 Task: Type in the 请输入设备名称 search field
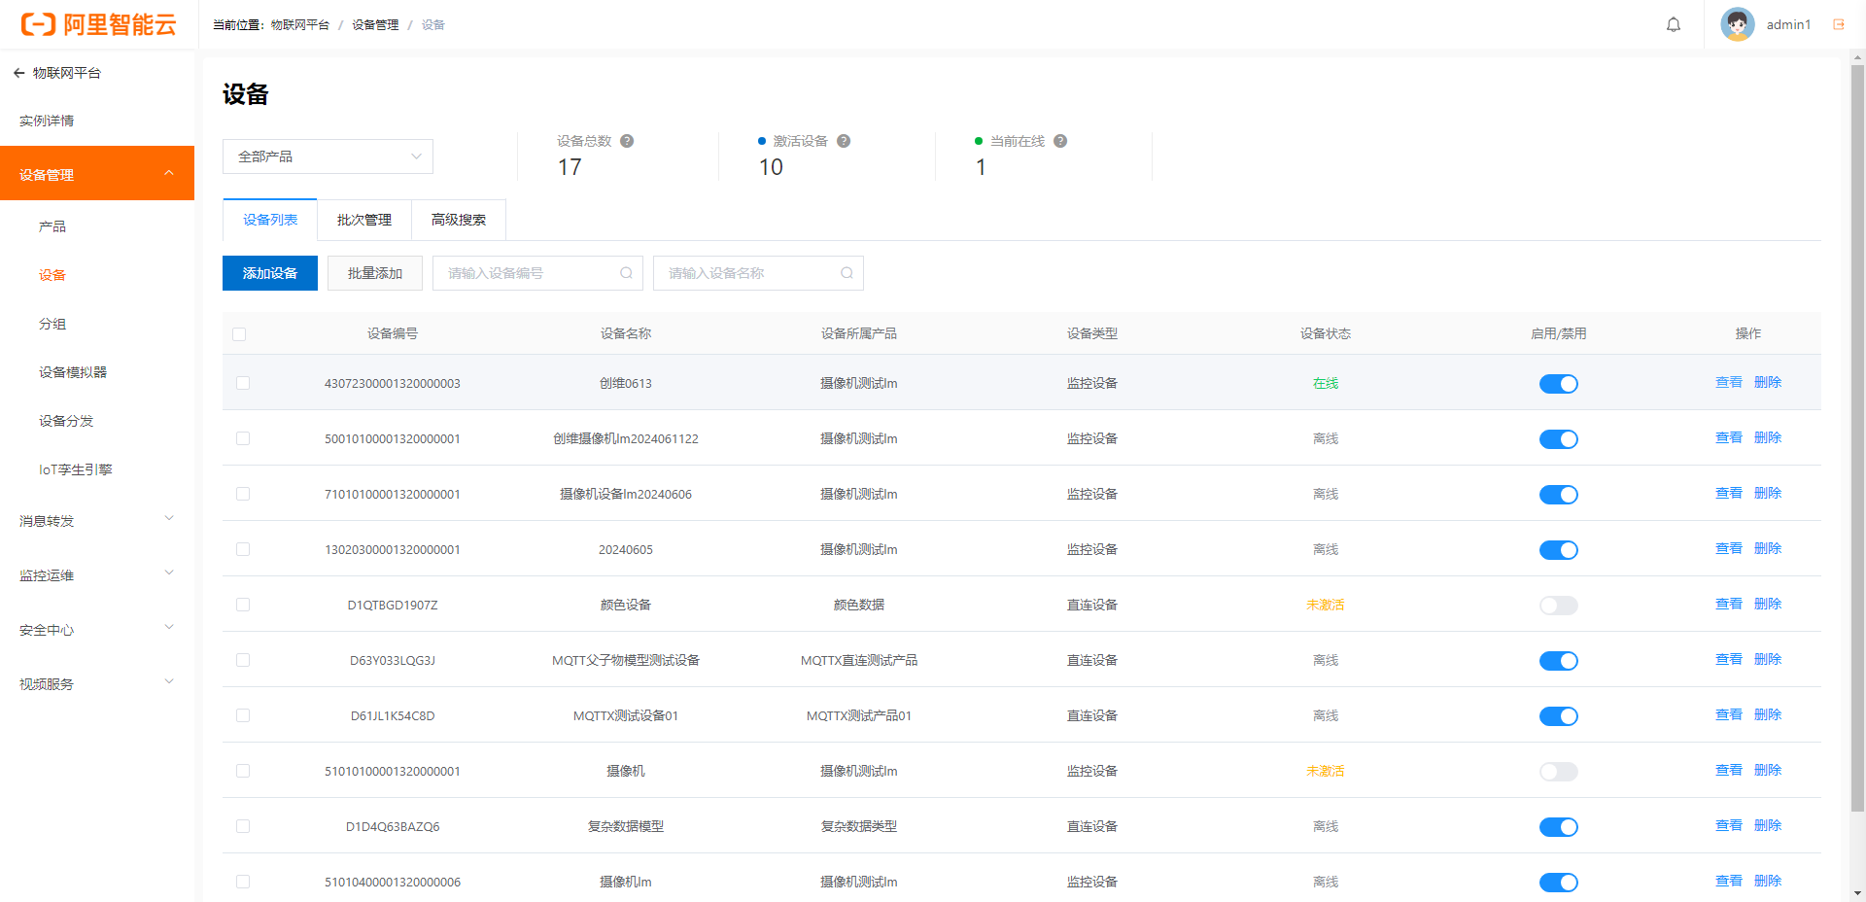click(748, 273)
